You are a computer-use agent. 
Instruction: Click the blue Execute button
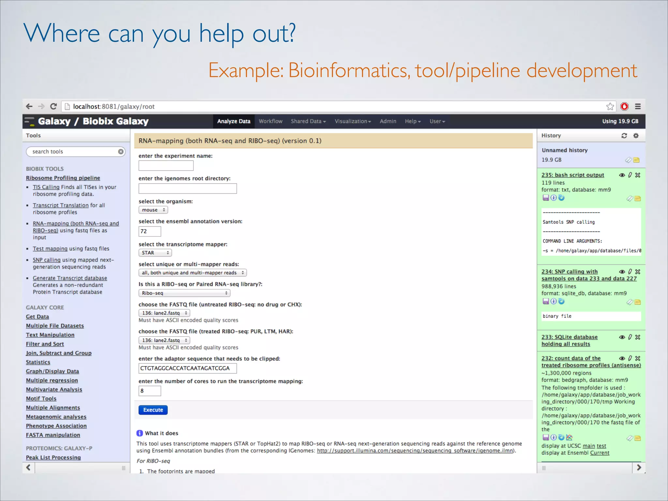coord(153,410)
